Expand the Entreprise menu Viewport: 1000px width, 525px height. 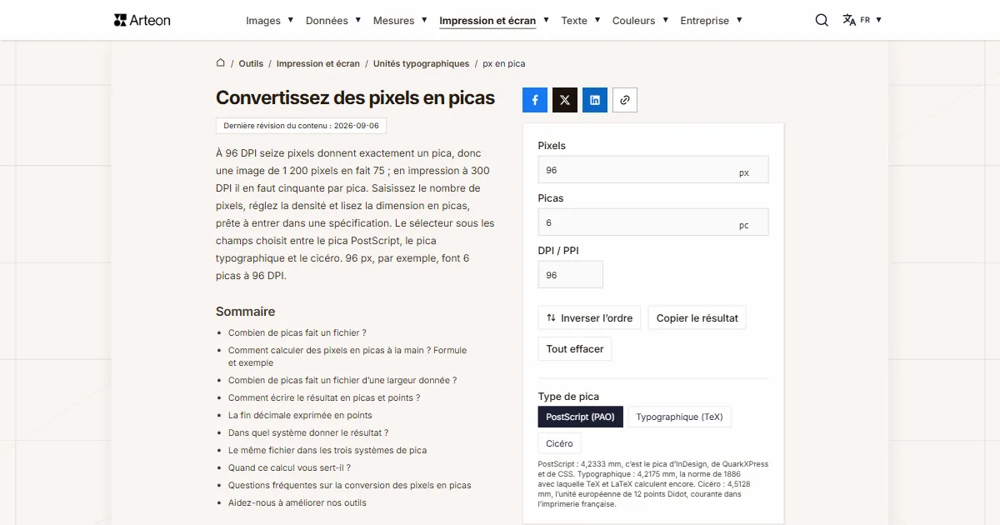click(x=711, y=20)
